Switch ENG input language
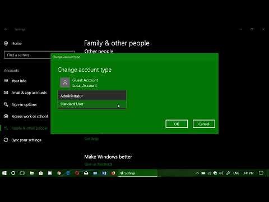The image size is (269, 202). point(236,173)
